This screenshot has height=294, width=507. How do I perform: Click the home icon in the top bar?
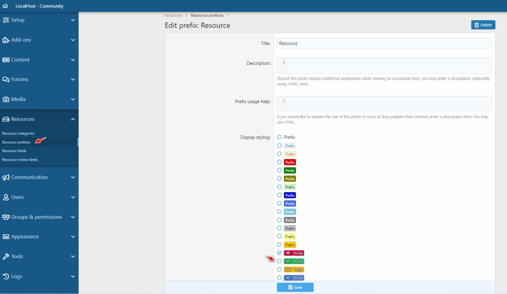click(5, 6)
